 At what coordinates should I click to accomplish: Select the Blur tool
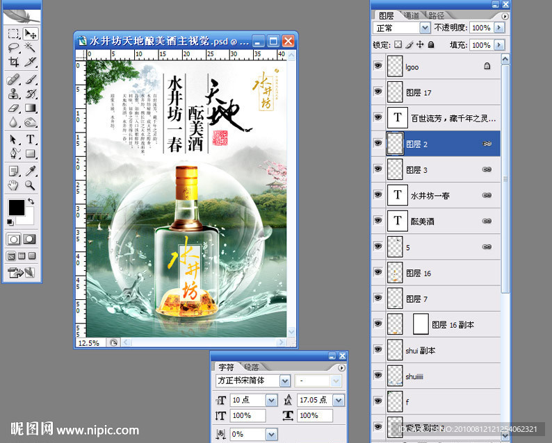13,122
